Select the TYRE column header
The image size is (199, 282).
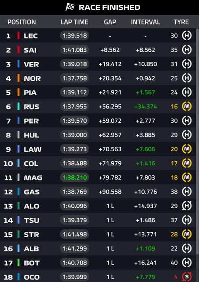point(181,22)
